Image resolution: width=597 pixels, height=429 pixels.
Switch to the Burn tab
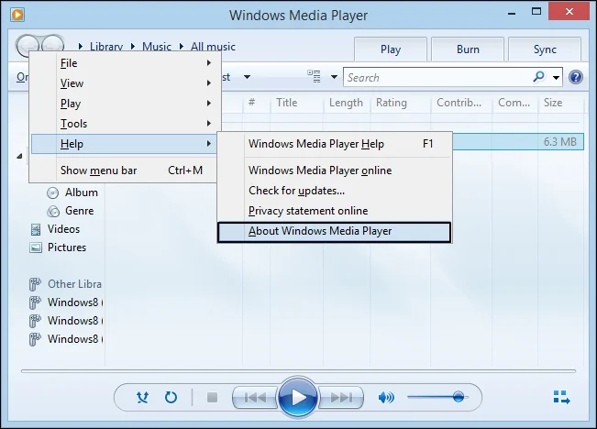(468, 49)
